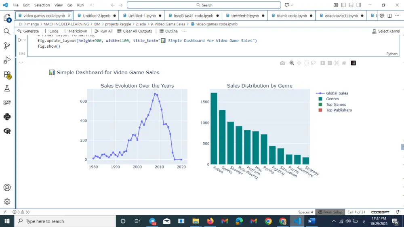Open the Copilot chat icon in title bar
Image resolution: width=404 pixels, height=227 pixels.
tap(287, 5)
